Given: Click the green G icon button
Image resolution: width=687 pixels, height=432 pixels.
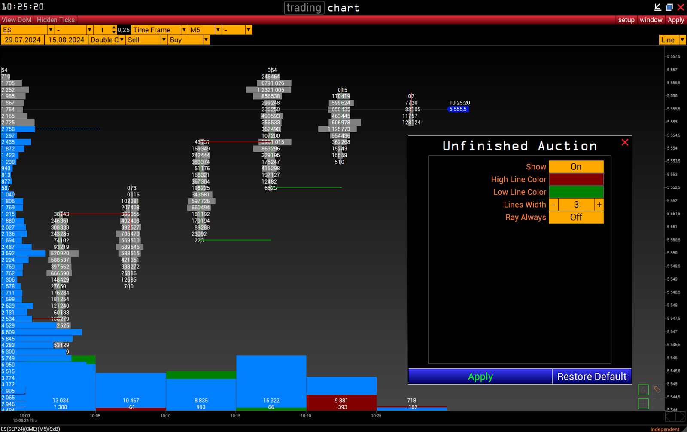Looking at the screenshot, I should click(x=643, y=390).
